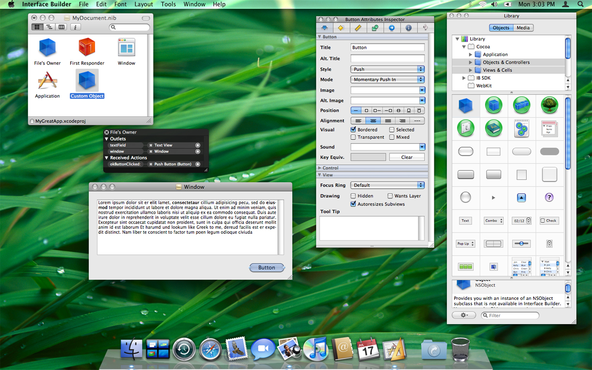Click the info button in MyDocument.nib toolbar
This screenshot has height=370, width=592.
75,27
